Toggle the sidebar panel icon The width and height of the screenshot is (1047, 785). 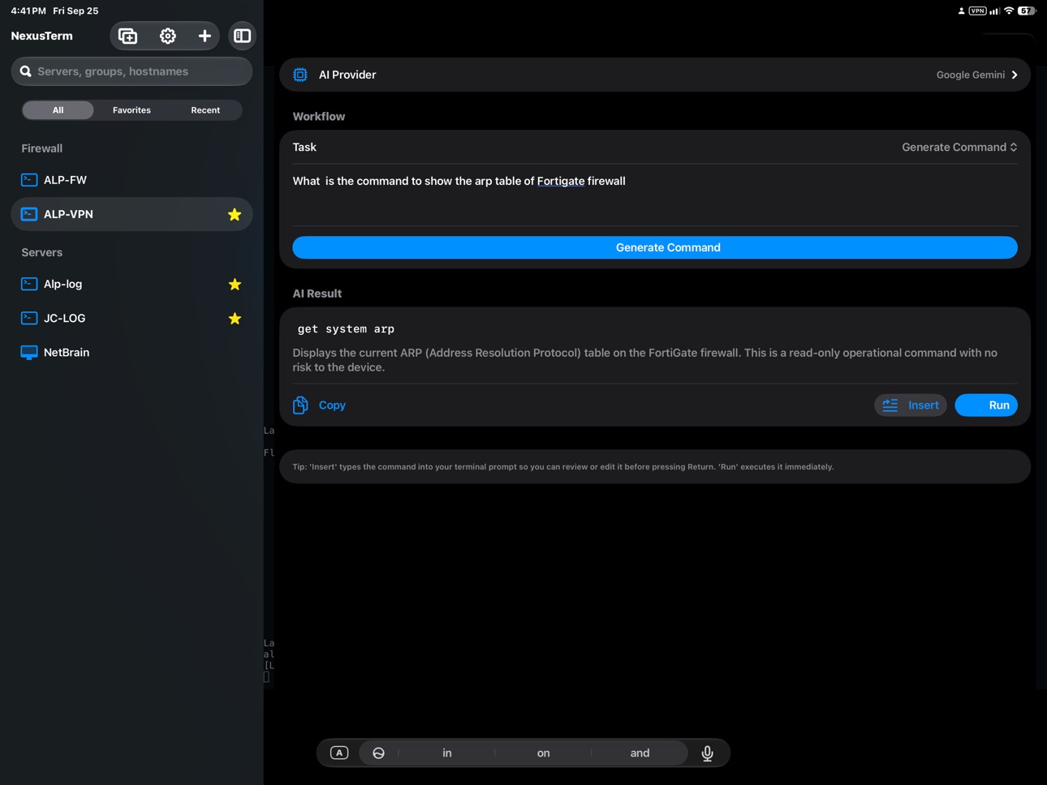[242, 36]
